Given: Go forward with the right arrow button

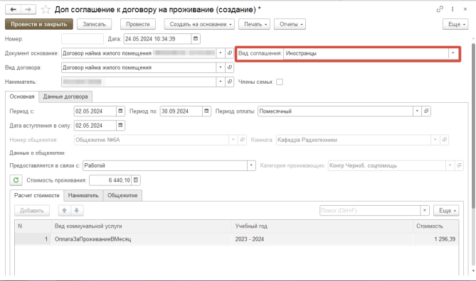Looking at the screenshot, I should pos(28,10).
